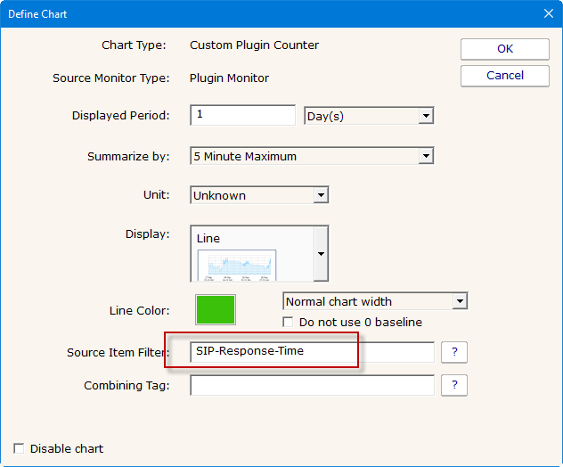Select the Line chart preview thumbnail
The width and height of the screenshot is (563, 467).
236,265
